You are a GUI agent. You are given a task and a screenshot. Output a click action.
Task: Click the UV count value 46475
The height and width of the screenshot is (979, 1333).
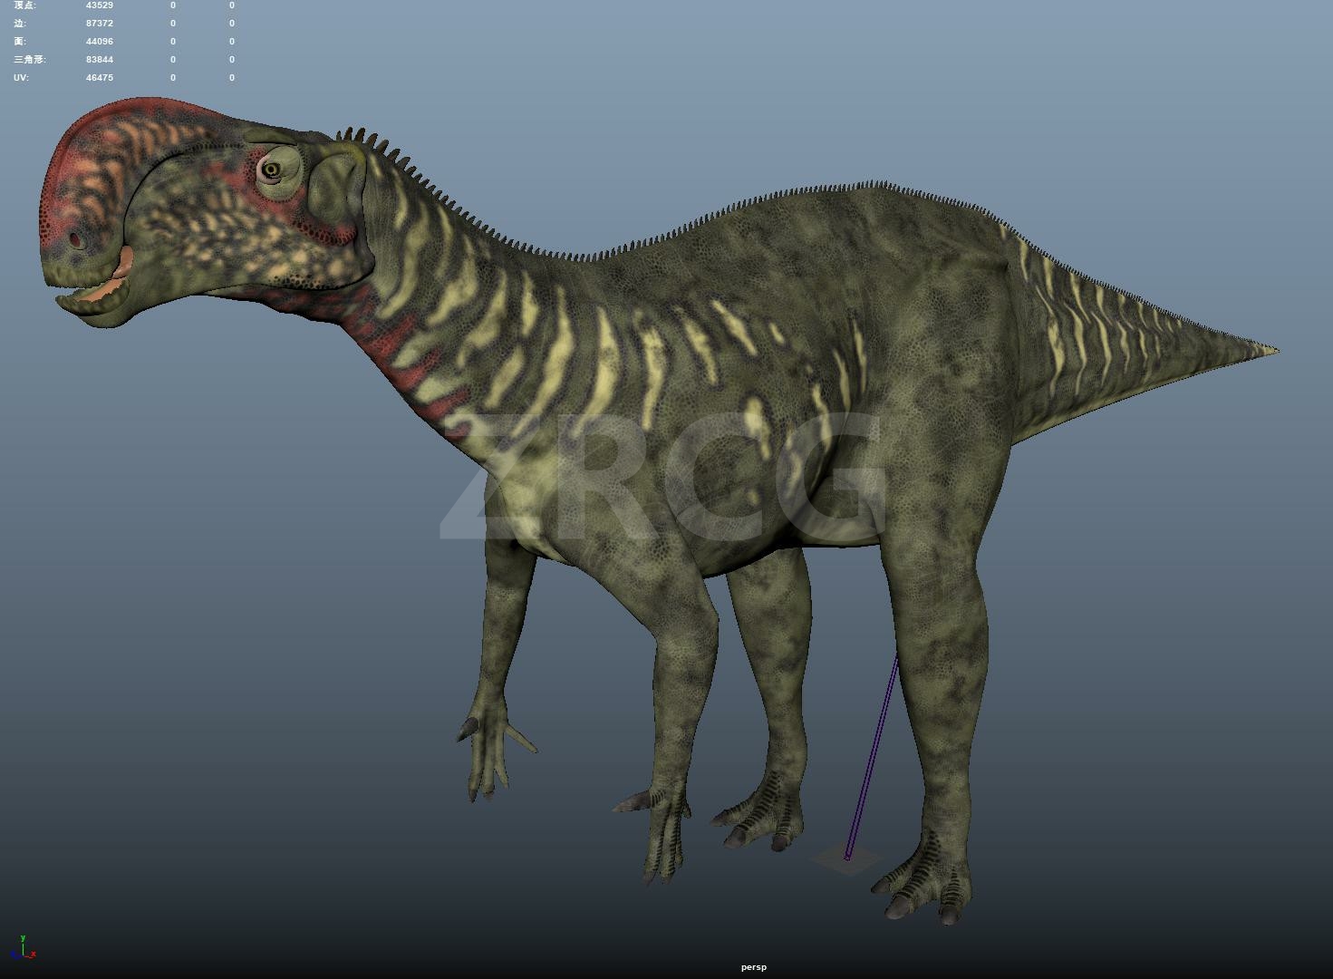(100, 78)
